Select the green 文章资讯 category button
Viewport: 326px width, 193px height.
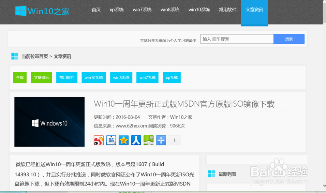click(41, 78)
